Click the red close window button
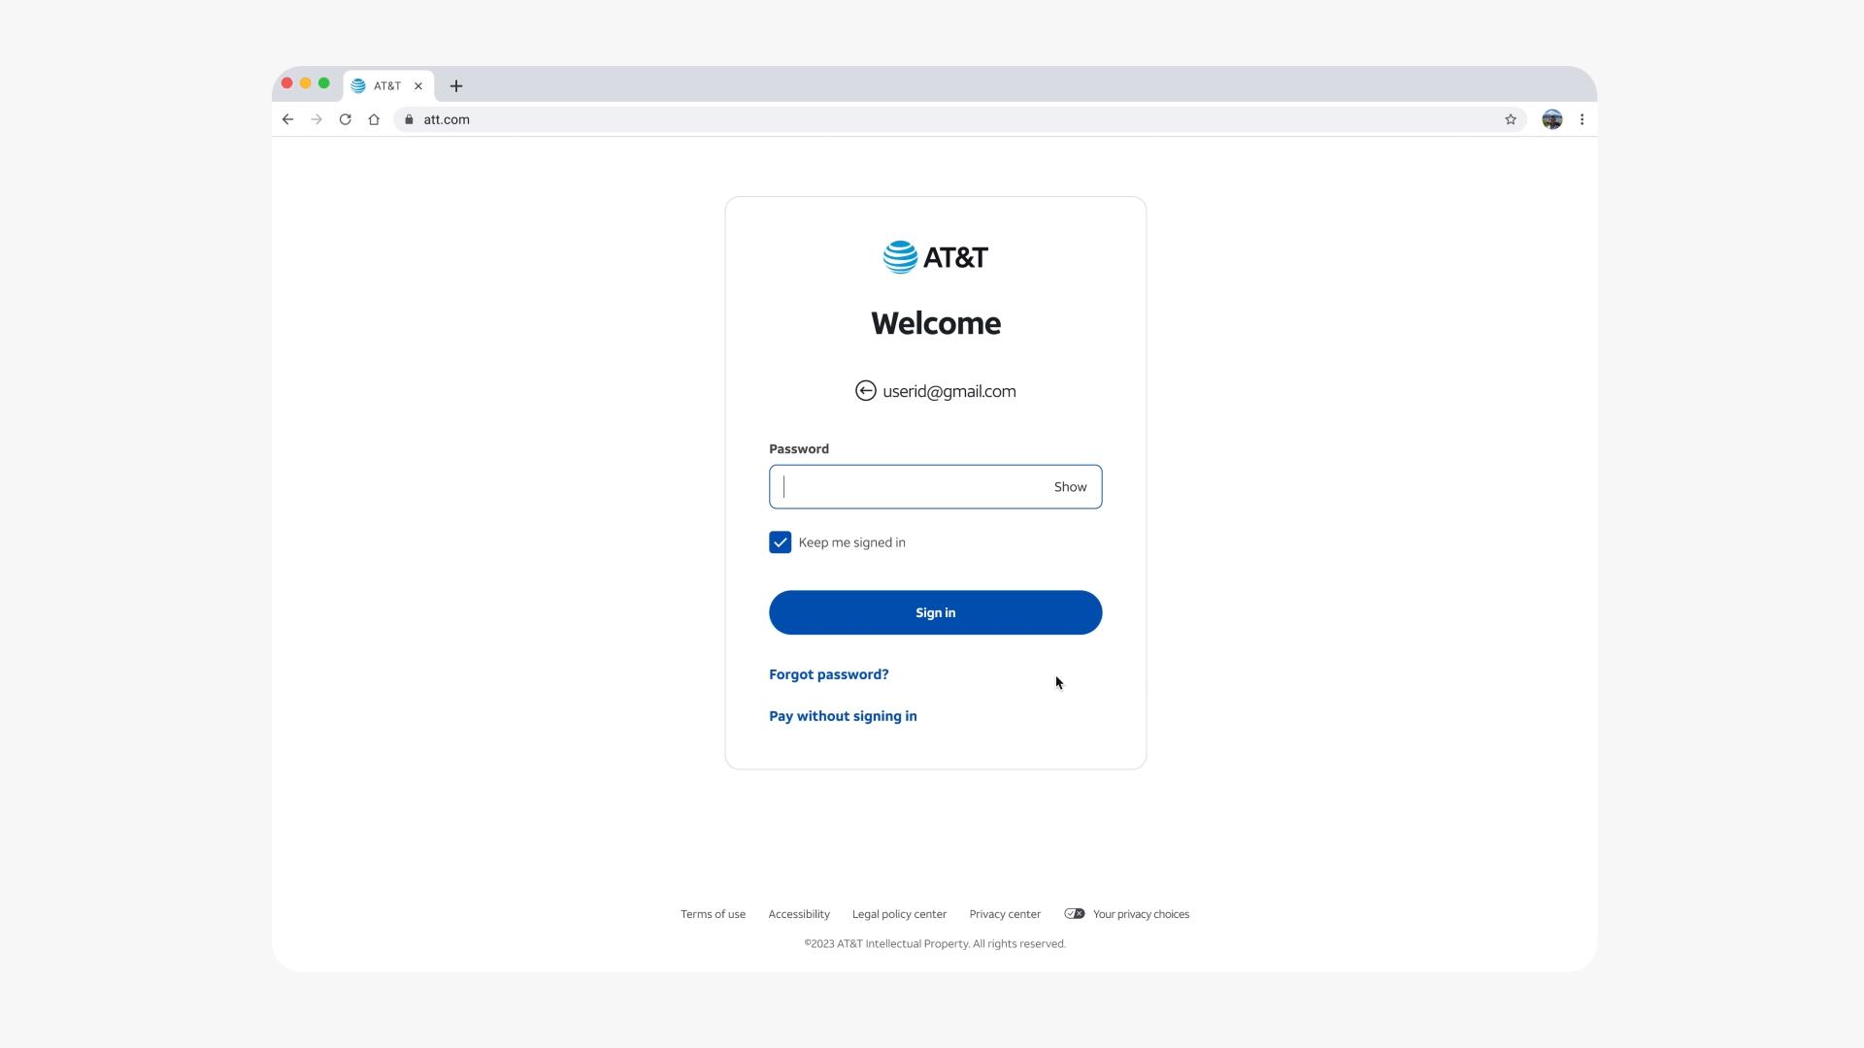The image size is (1864, 1048). tap(287, 83)
